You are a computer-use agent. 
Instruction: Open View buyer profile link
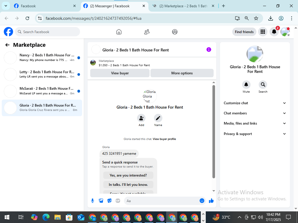[x=164, y=139]
